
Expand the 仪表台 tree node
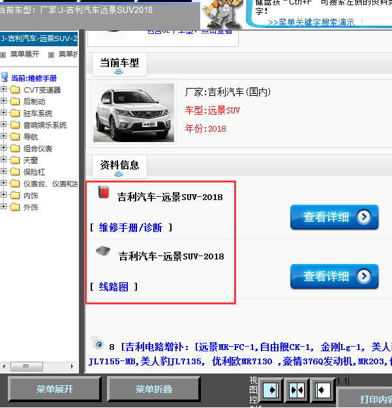point(3,183)
